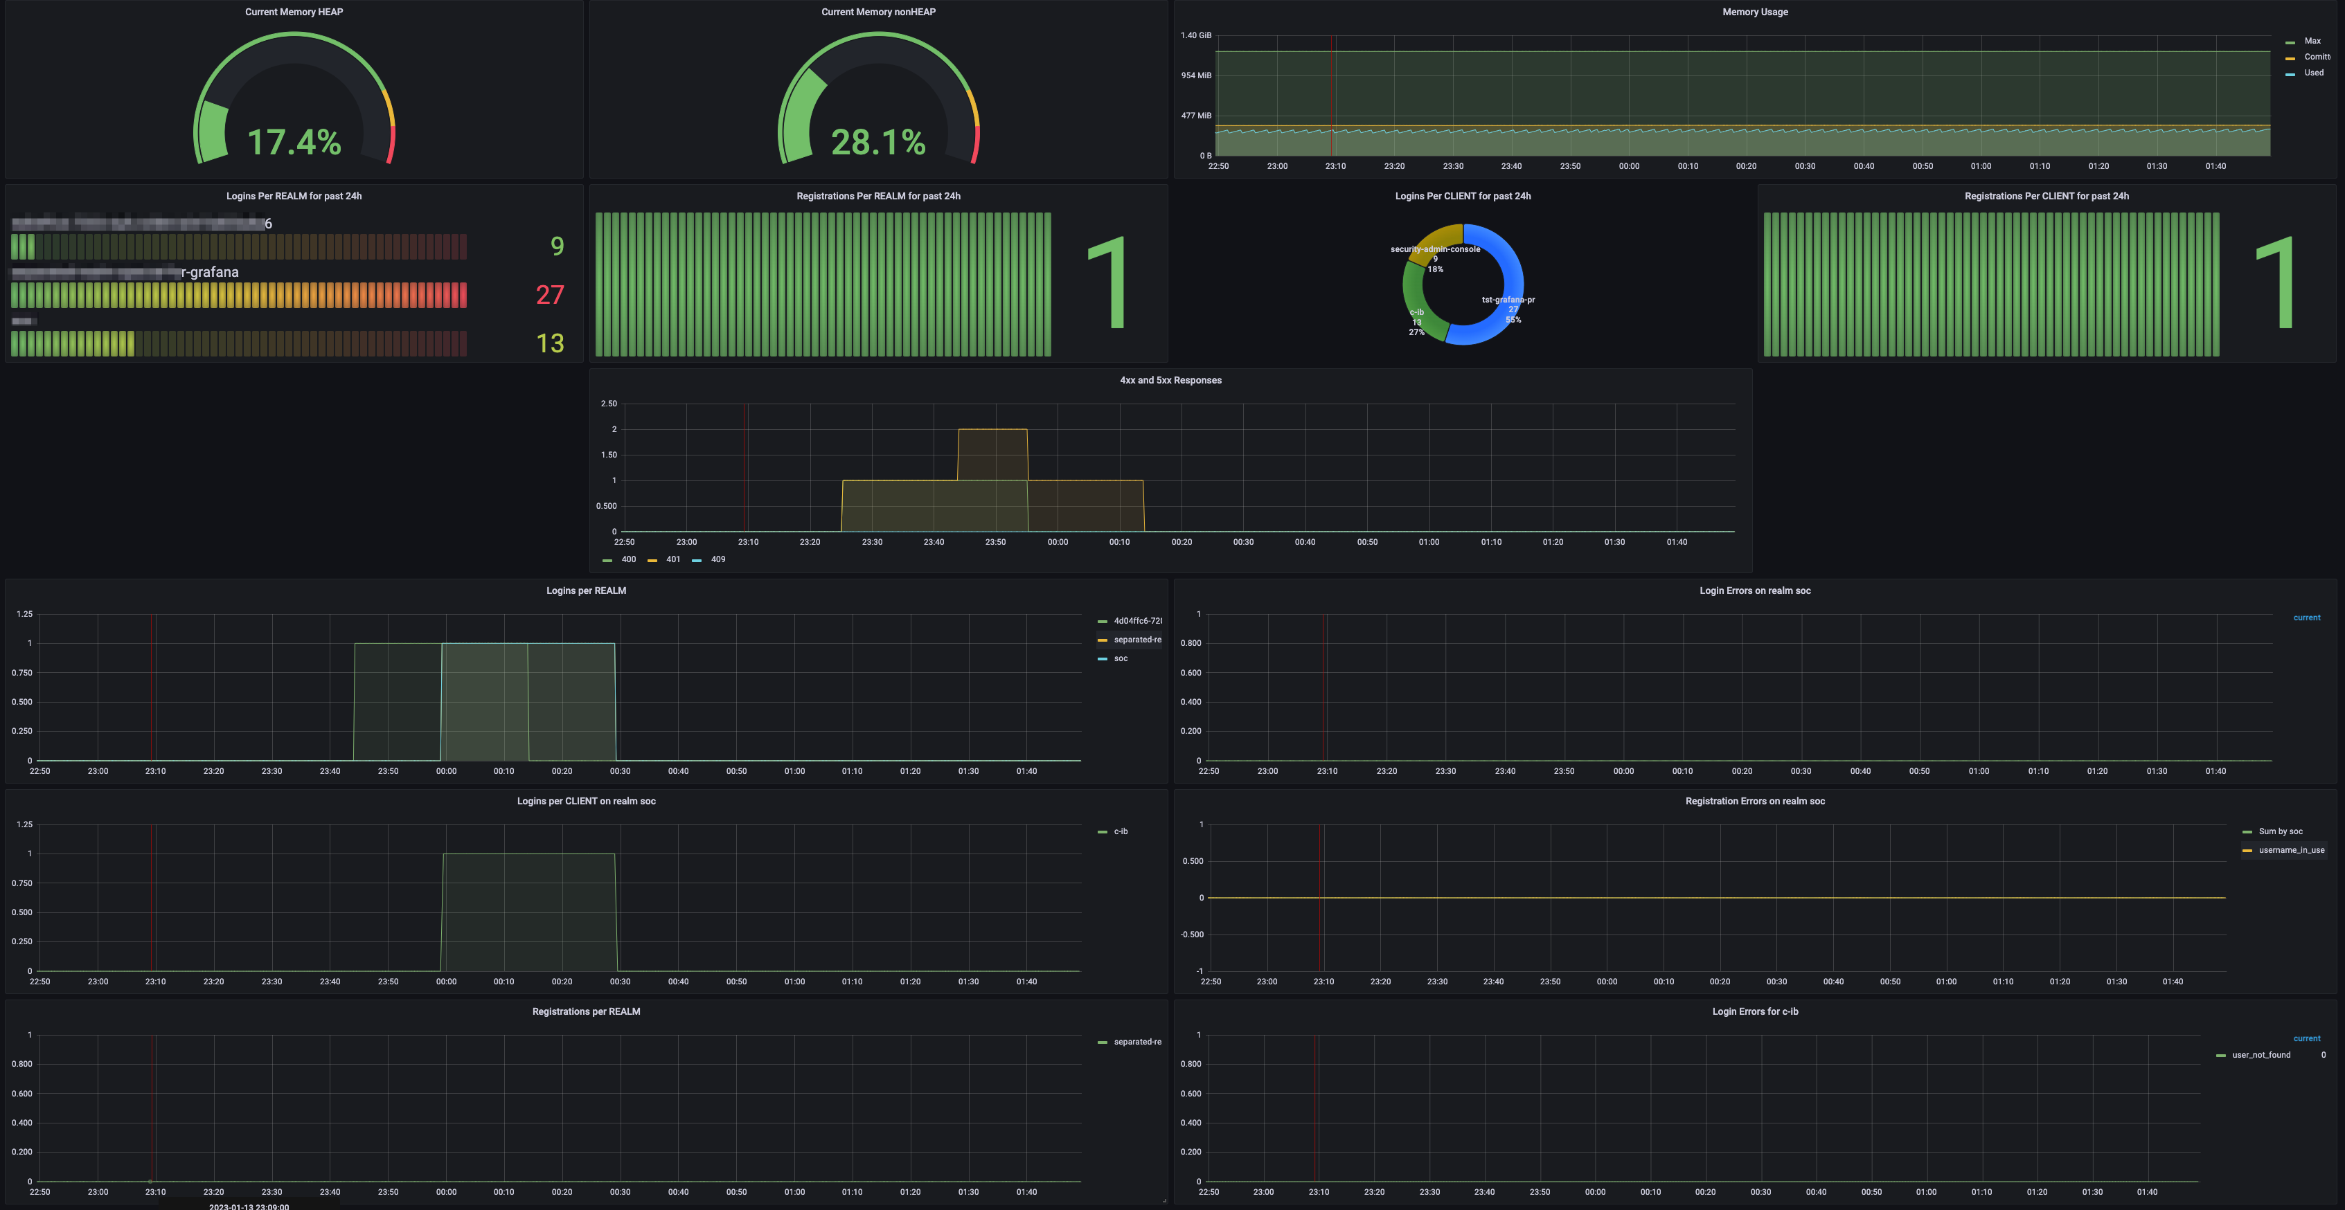The height and width of the screenshot is (1210, 2345).
Task: Click Registration Errors on realm soc title
Action: pos(1754,801)
